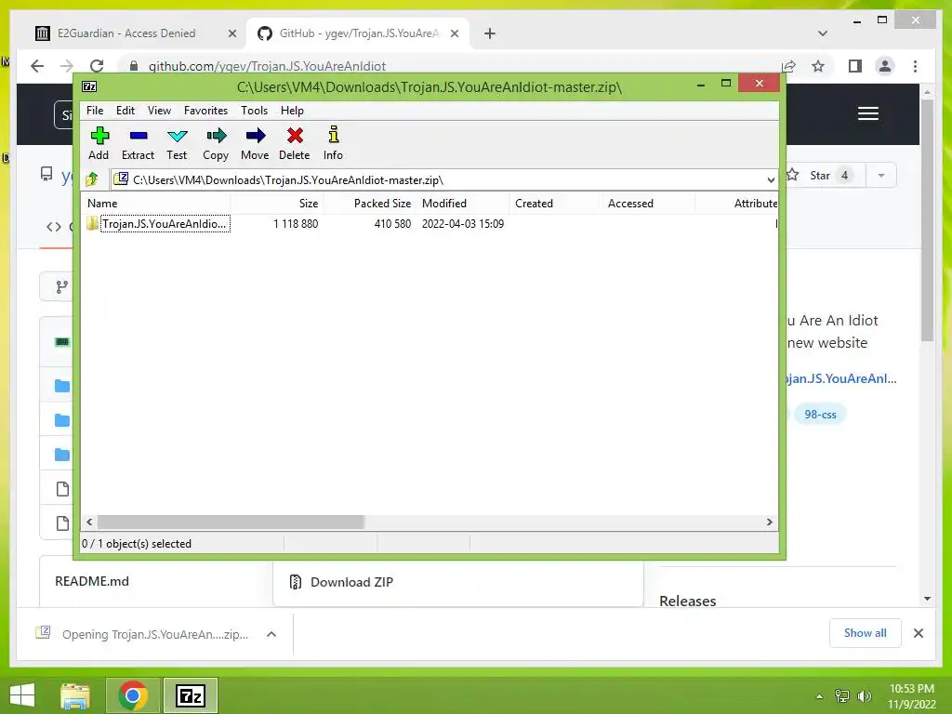
Task: Open File Explorer from the taskbar
Action: (75, 695)
